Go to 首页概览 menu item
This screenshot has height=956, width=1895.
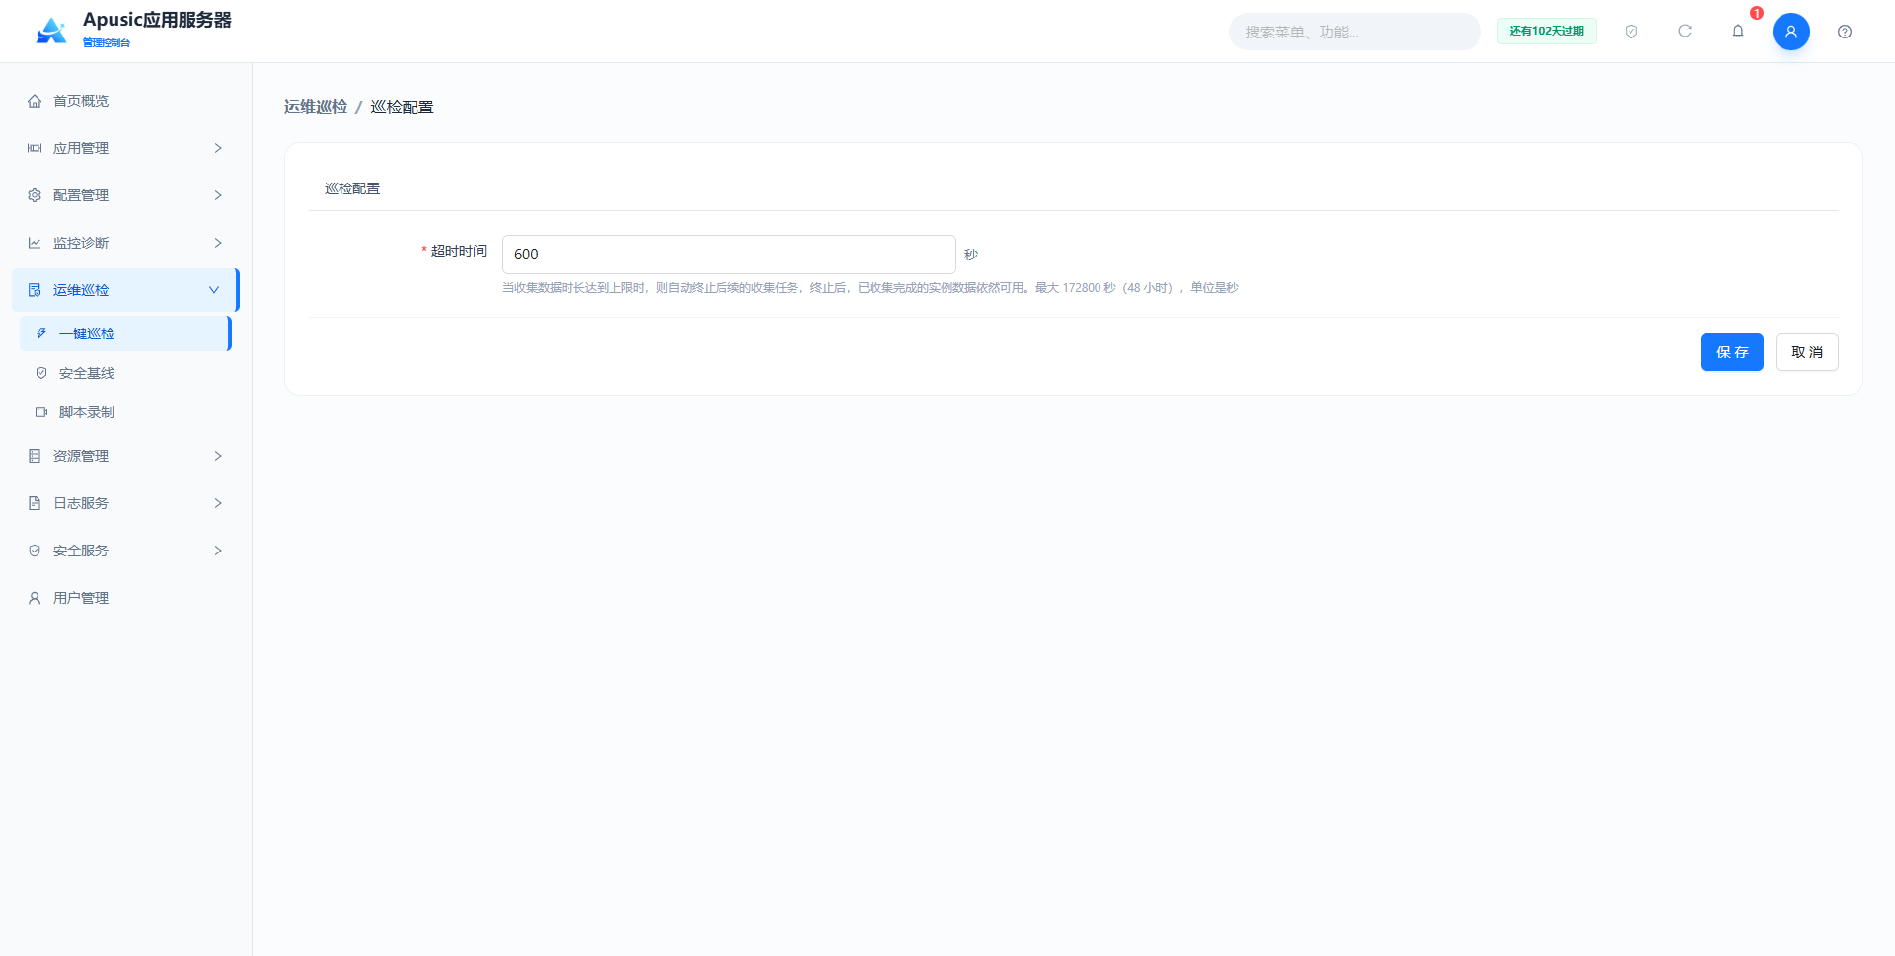125,101
